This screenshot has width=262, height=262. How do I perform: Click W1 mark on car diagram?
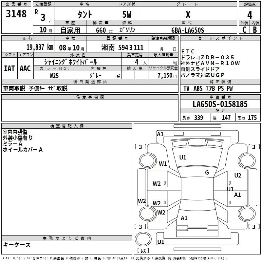[163, 163]
